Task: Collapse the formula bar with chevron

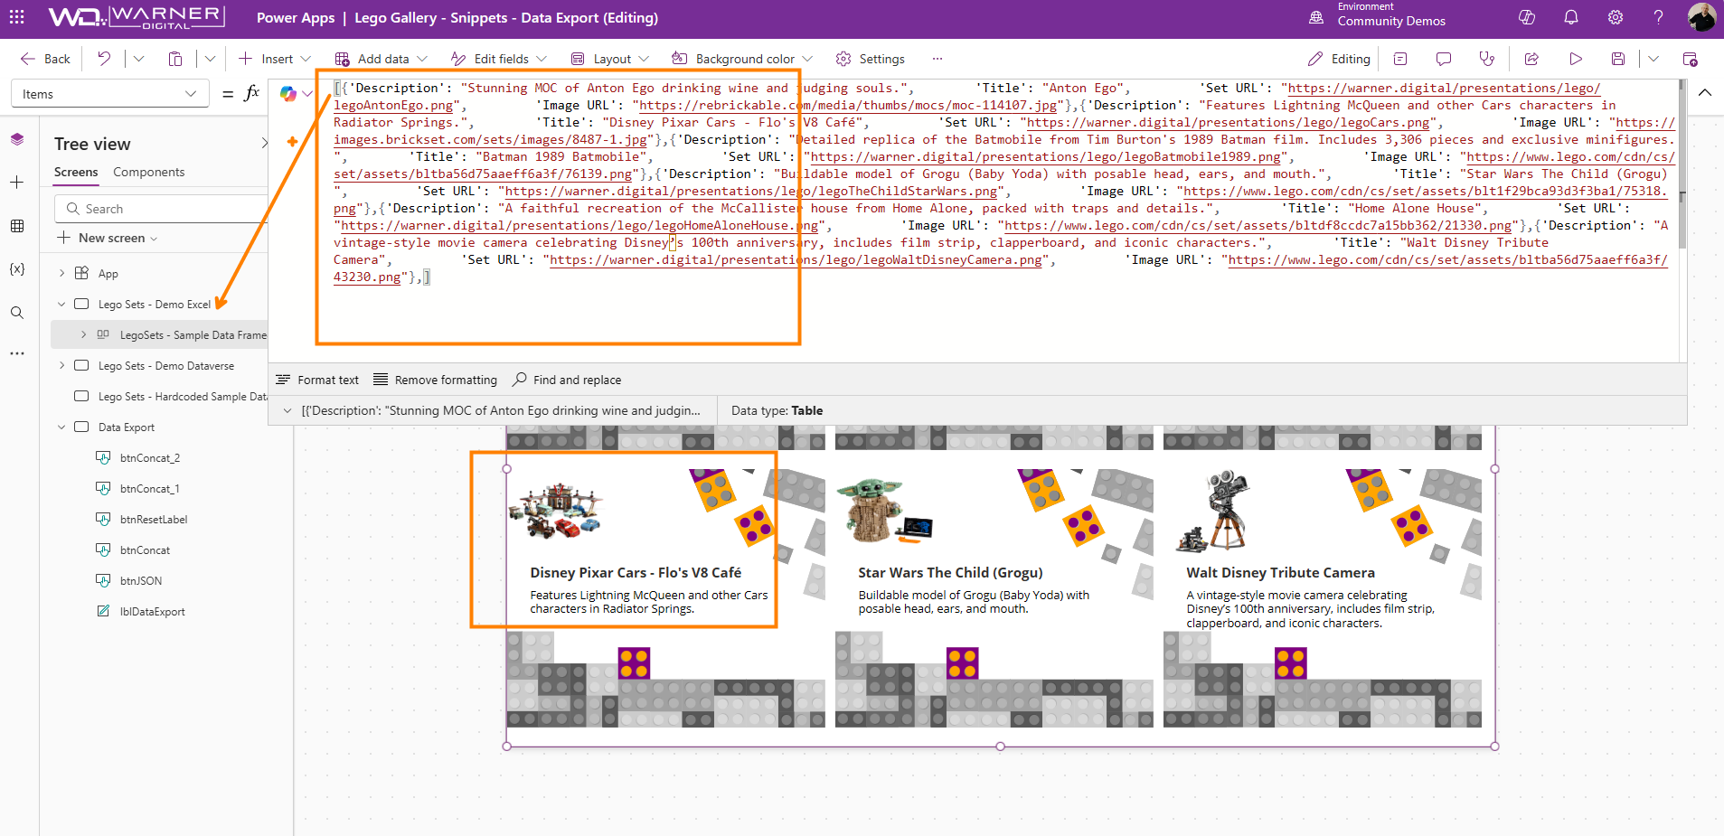Action: point(1704,93)
